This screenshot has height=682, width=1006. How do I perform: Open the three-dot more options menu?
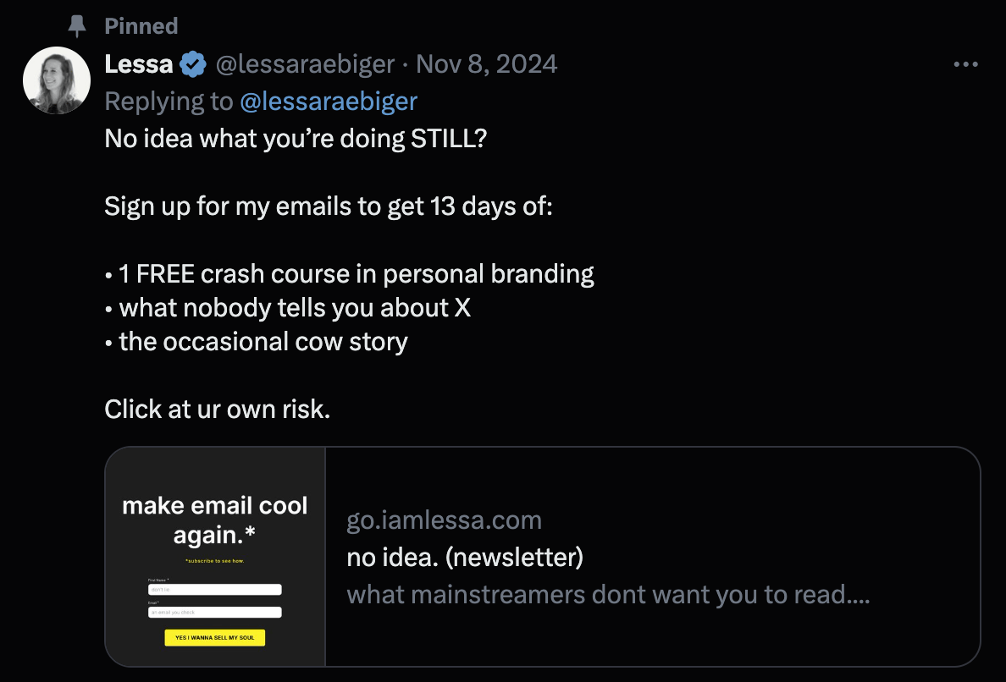(x=965, y=64)
